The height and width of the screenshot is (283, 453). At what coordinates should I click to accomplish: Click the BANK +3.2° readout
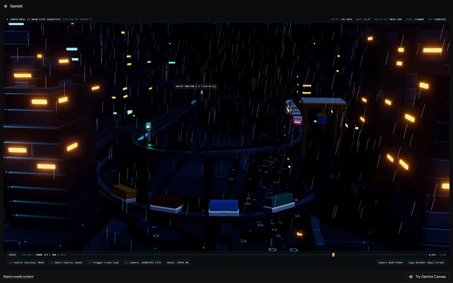click(x=363, y=19)
